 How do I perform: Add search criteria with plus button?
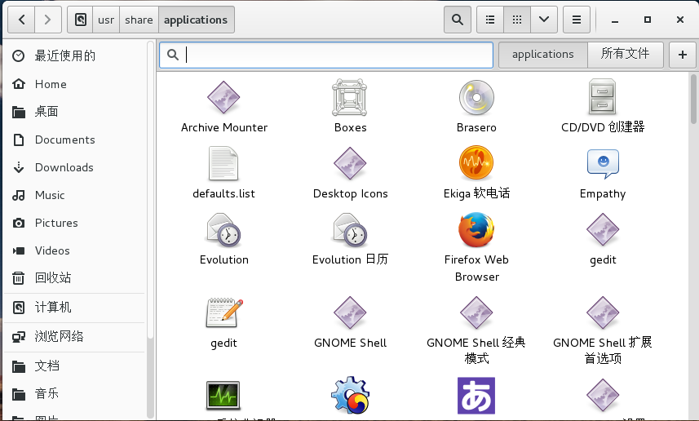pyautogui.click(x=682, y=55)
